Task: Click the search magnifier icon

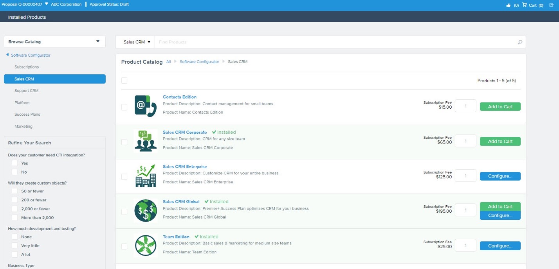Action: coord(520,42)
